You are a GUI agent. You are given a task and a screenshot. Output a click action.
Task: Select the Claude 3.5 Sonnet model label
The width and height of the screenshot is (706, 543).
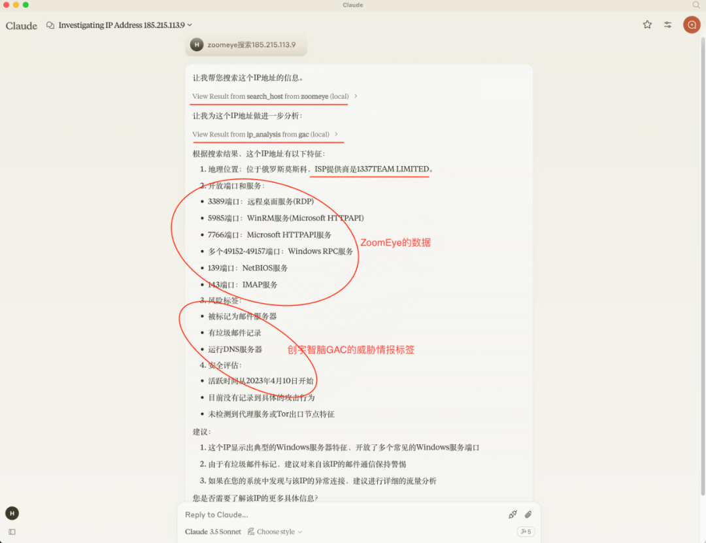pyautogui.click(x=212, y=532)
